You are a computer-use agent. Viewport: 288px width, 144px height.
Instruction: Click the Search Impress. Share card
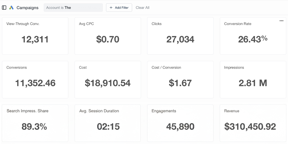point(35,123)
